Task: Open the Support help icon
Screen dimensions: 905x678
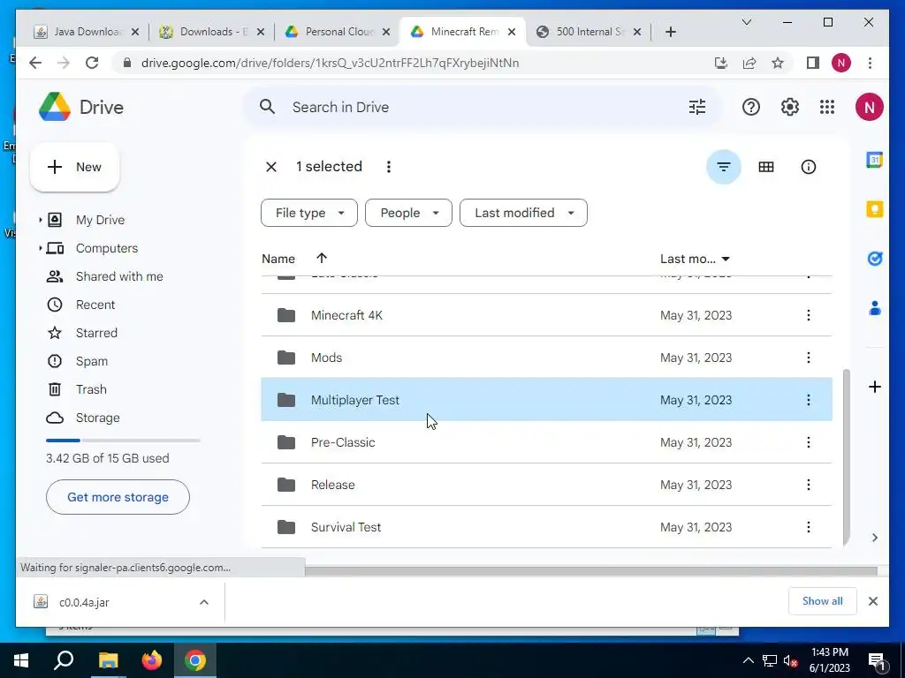Action: point(751,107)
